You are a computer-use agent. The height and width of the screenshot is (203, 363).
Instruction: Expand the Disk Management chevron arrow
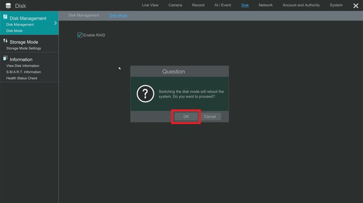[55, 23]
